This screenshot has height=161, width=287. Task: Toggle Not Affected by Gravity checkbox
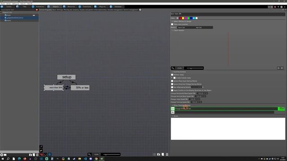pos(172,87)
